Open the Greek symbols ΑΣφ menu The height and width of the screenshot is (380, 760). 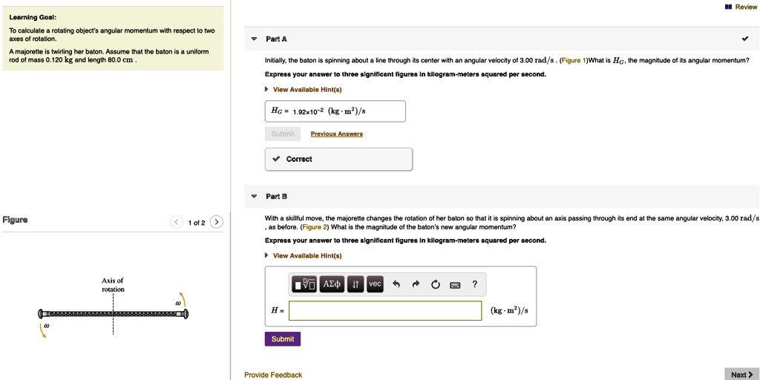[332, 284]
